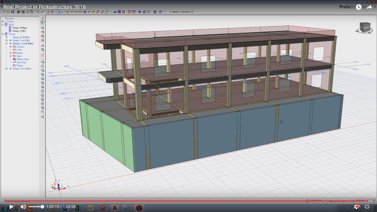Expand Storey: 1 (+4.20m) node
This screenshot has height=212, width=377.
(x=7, y=40)
